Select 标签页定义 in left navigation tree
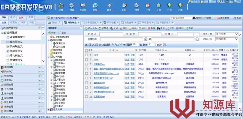Viewport: 243px width, 119px height. pyautogui.click(x=16, y=42)
